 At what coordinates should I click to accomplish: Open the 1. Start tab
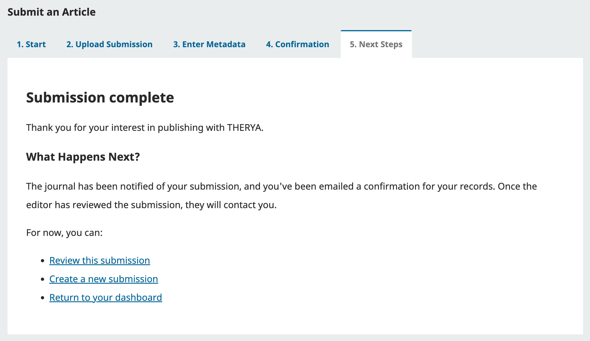click(31, 44)
